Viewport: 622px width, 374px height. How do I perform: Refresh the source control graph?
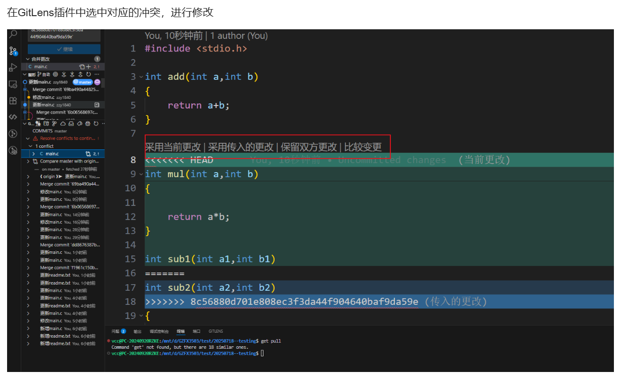pos(88,74)
